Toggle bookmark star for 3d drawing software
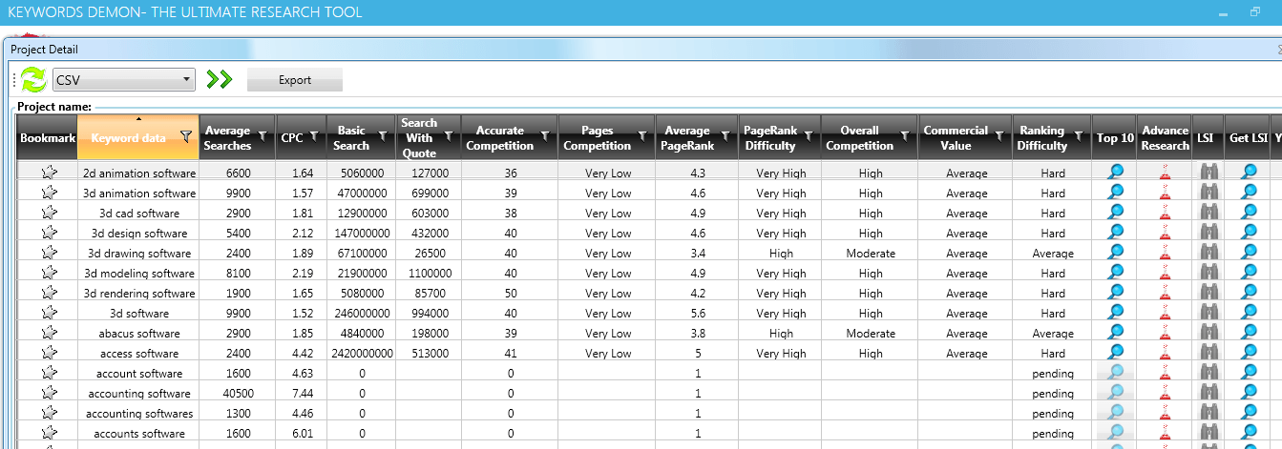 (x=48, y=253)
